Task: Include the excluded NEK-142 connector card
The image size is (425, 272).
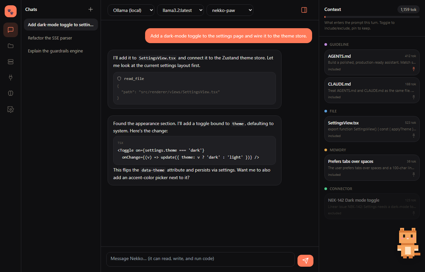Action: [334, 213]
